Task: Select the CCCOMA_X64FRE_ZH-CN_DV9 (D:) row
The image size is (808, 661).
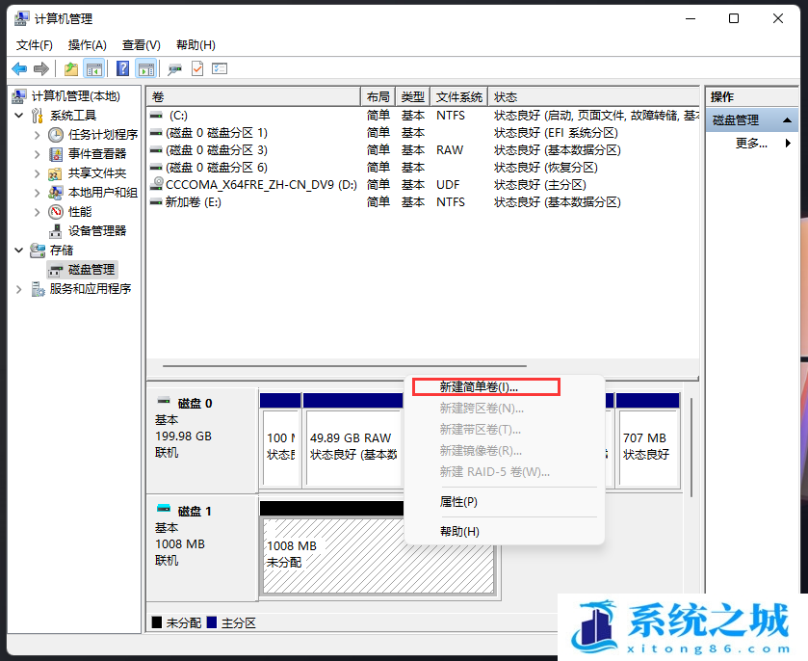Action: (x=423, y=185)
